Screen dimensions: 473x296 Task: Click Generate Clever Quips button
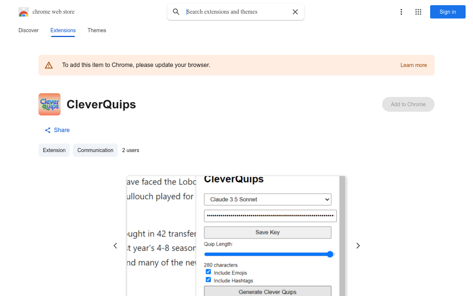[268, 292]
